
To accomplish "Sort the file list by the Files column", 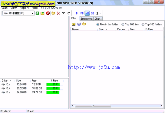I will point(136,29).
